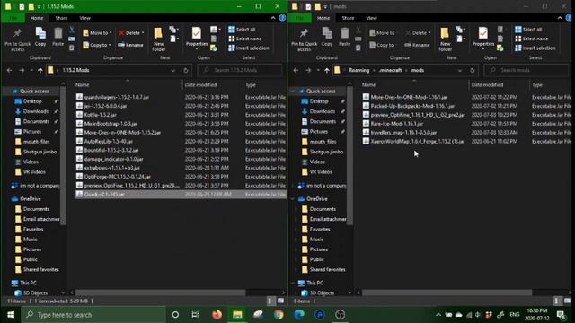Click Cut scissors icon in left window

point(72,30)
